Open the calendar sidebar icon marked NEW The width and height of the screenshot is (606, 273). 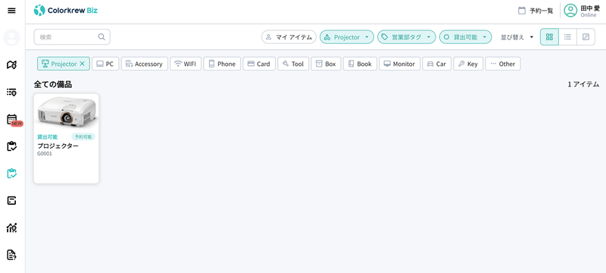pyautogui.click(x=13, y=120)
